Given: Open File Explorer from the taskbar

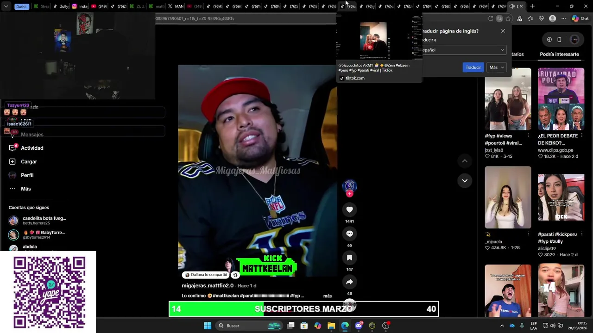Looking at the screenshot, I should [331, 326].
